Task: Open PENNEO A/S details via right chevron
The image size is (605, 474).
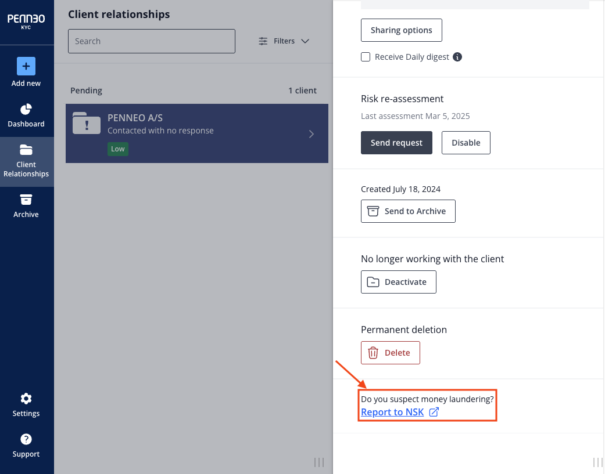Action: click(312, 134)
